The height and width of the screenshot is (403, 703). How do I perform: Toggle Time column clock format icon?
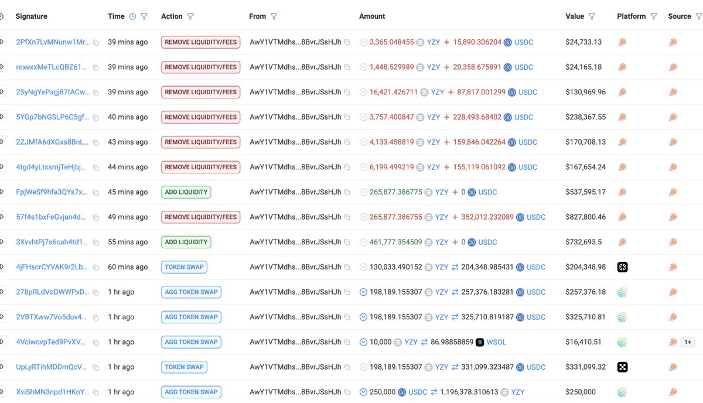point(132,16)
